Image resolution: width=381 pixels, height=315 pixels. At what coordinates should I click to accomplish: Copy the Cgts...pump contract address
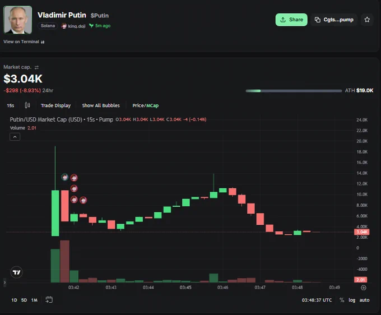point(334,20)
